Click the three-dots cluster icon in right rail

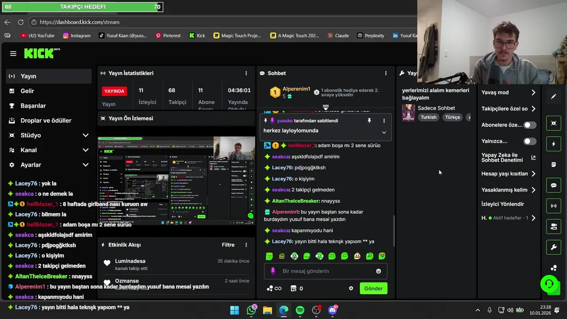point(554,268)
